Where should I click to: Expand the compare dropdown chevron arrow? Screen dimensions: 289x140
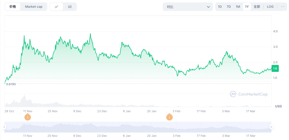point(208,7)
